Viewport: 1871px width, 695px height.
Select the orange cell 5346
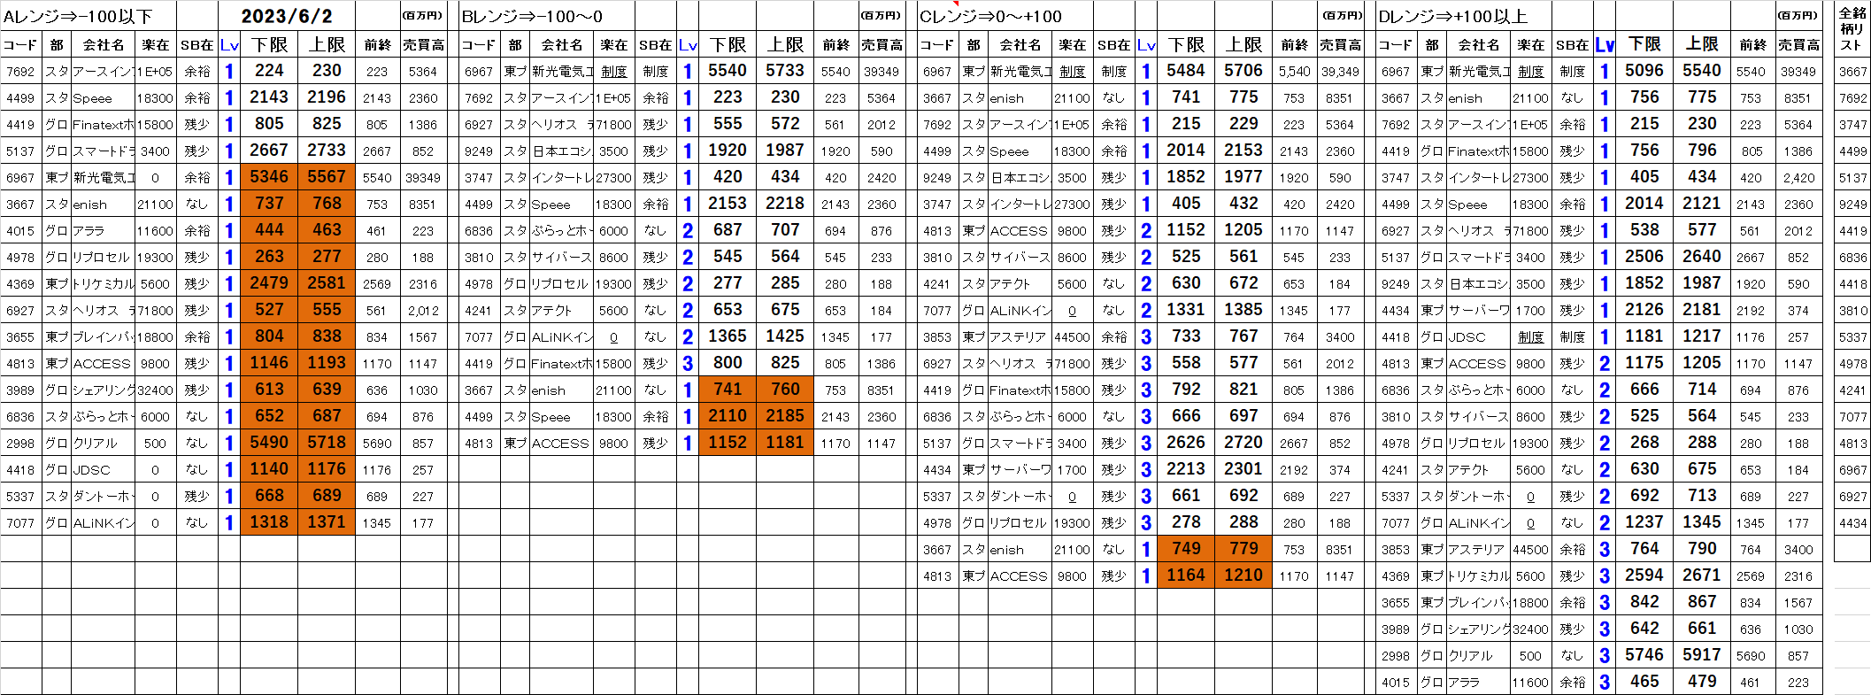pos(269,177)
